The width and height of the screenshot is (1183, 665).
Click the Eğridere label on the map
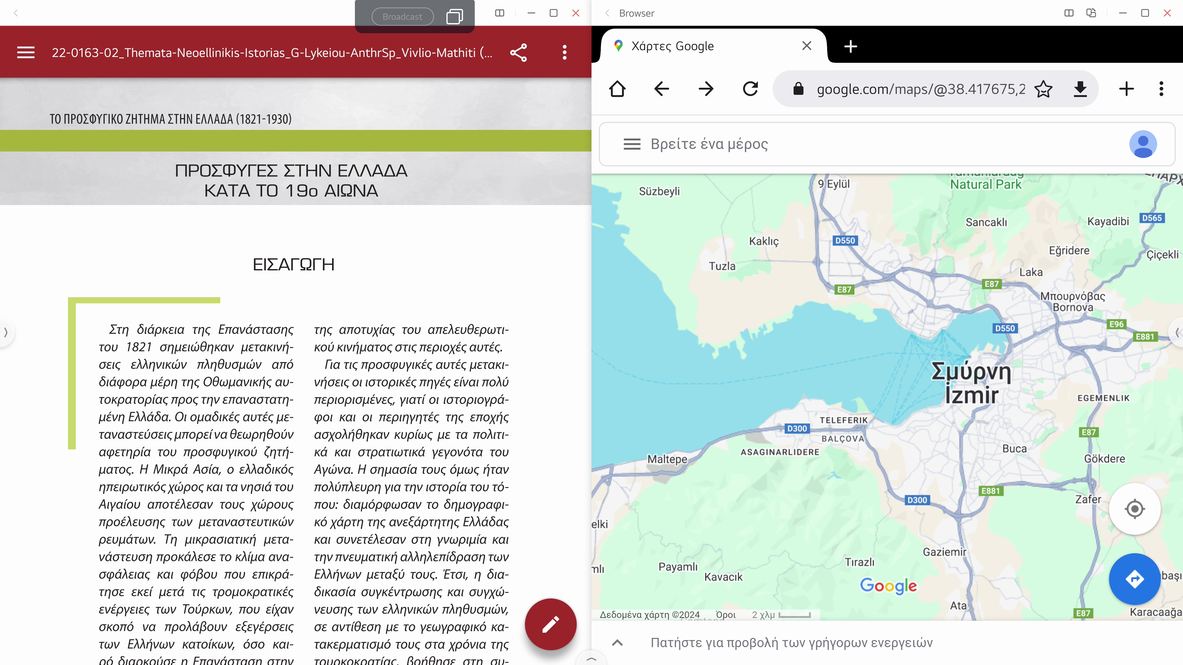click(1069, 251)
